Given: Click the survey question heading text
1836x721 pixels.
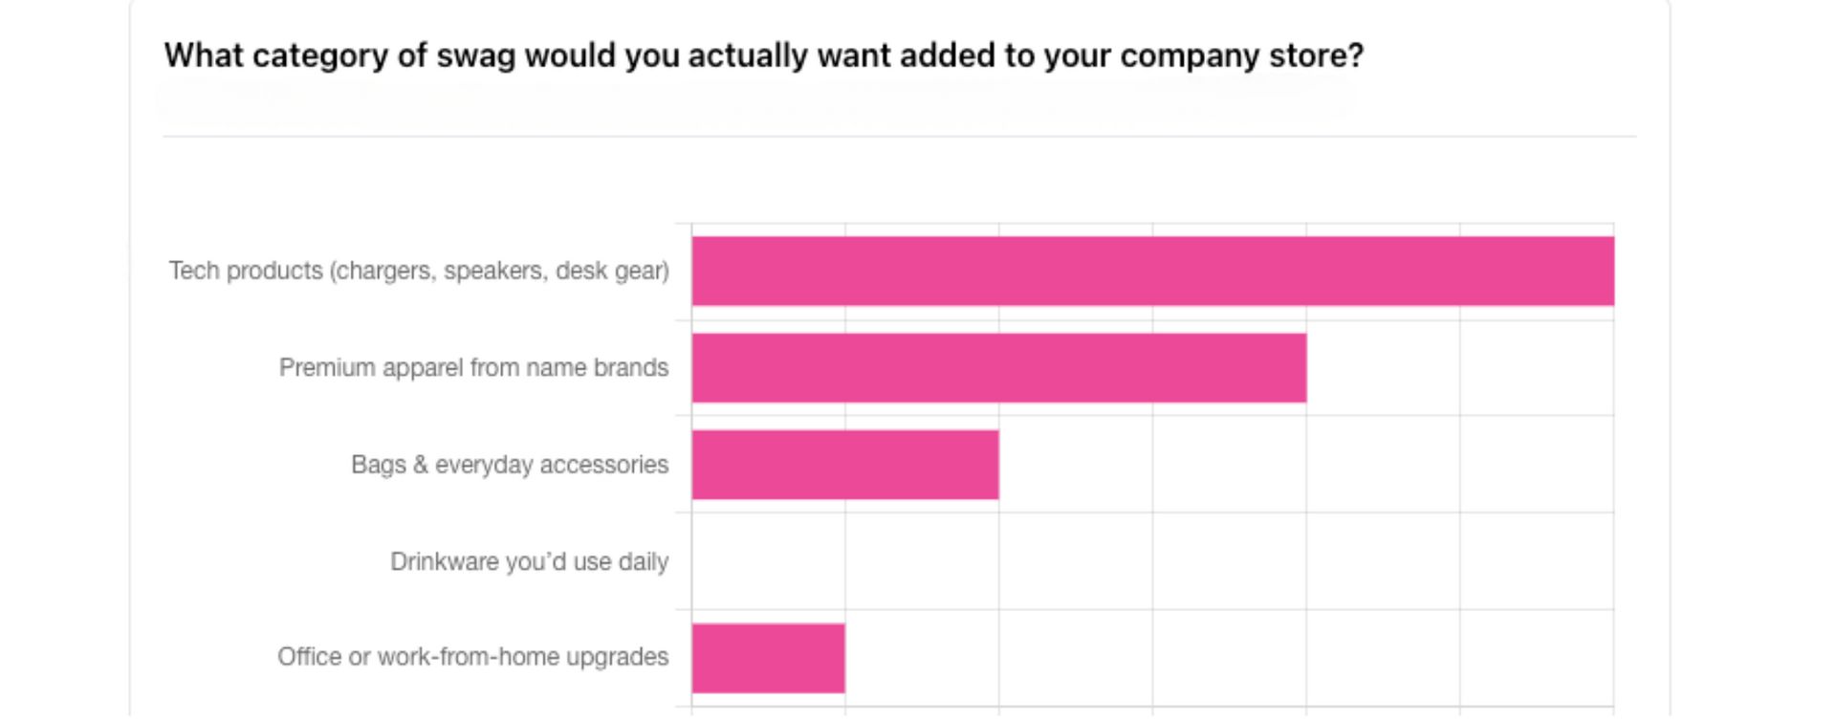Looking at the screenshot, I should [763, 55].
